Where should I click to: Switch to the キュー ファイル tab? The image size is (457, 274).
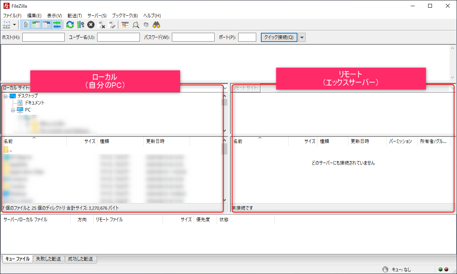17,259
